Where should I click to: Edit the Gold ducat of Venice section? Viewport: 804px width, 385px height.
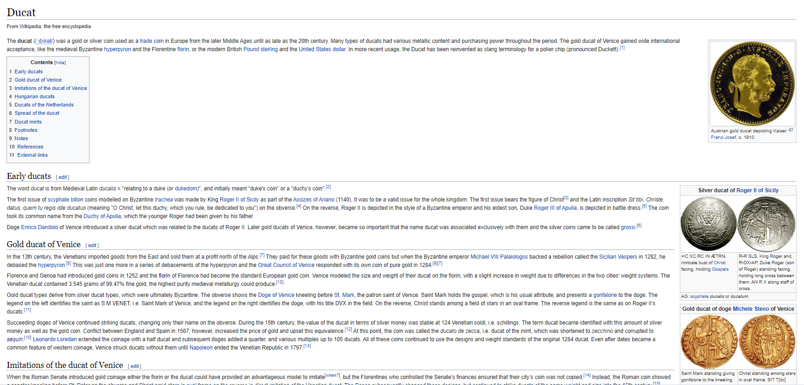point(92,245)
